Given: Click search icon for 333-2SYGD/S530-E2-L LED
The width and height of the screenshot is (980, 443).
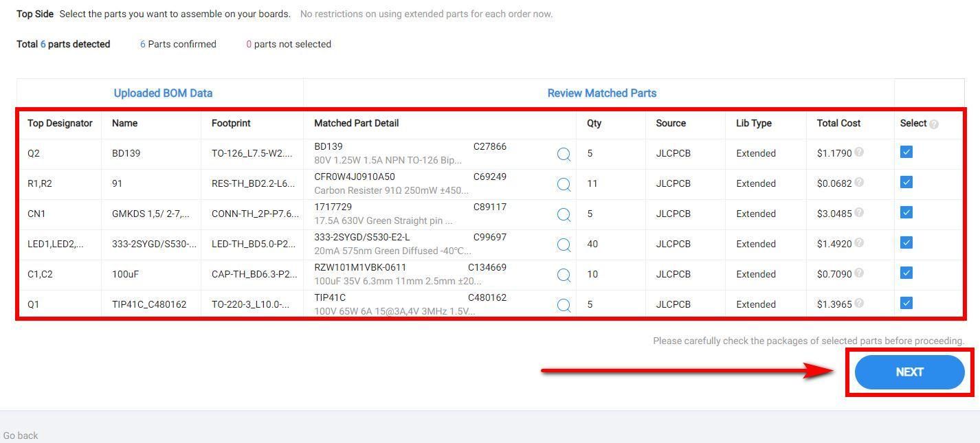Looking at the screenshot, I should tap(564, 245).
